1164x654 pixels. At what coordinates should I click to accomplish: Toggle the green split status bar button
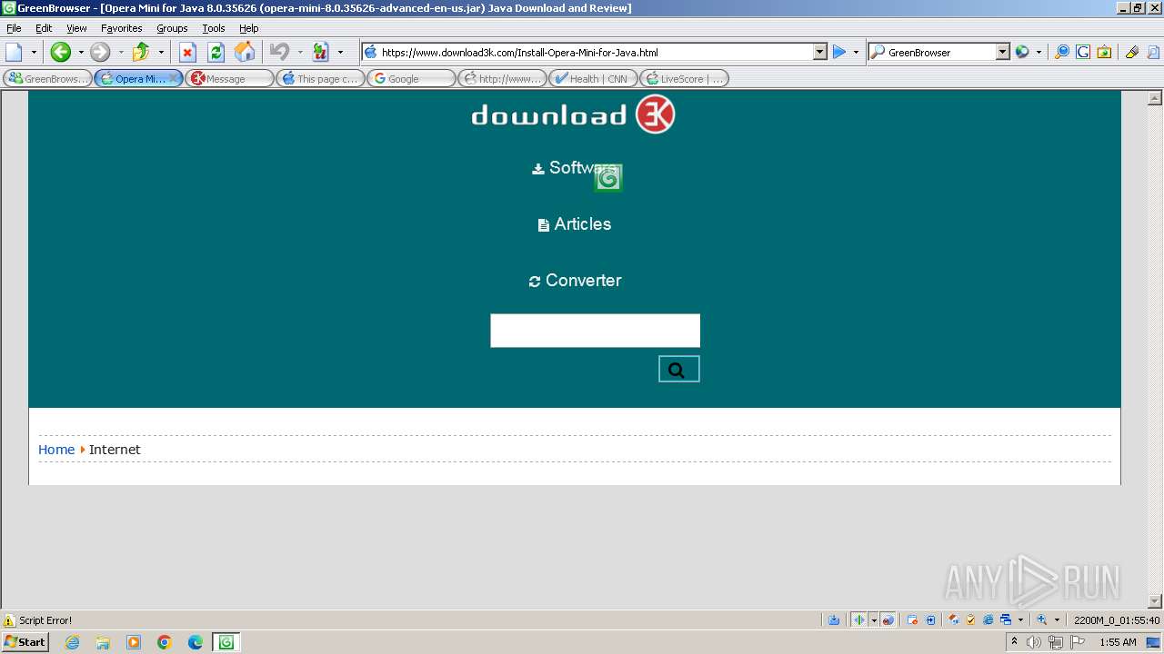[858, 620]
